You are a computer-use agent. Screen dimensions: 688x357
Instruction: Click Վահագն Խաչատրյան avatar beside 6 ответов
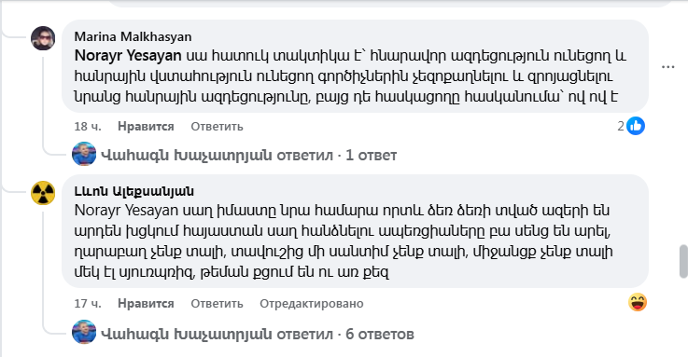84,333
